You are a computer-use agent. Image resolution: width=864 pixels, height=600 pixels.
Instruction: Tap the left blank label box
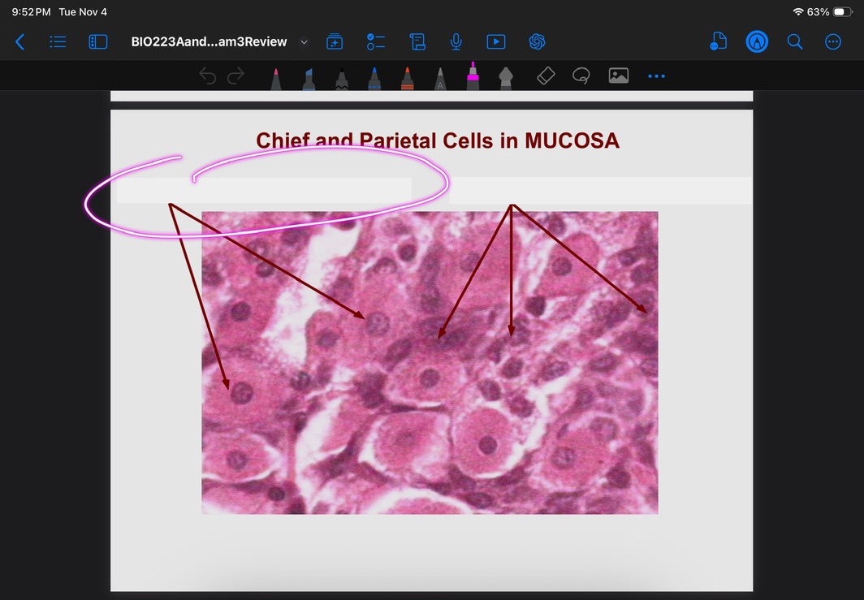point(264,191)
